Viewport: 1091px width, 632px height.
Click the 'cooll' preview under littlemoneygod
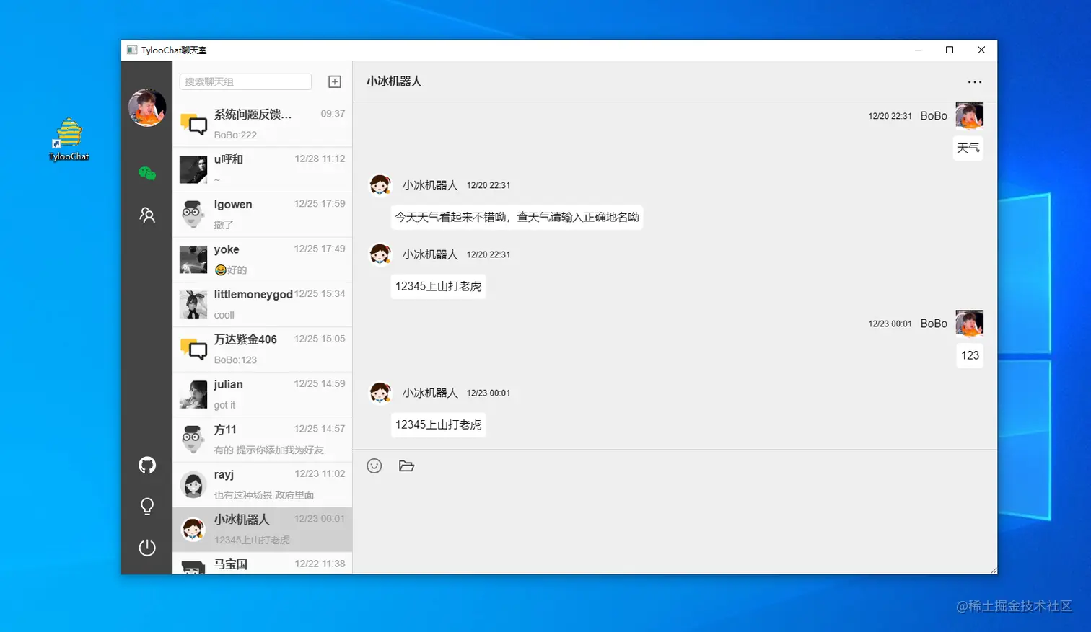[x=224, y=315]
